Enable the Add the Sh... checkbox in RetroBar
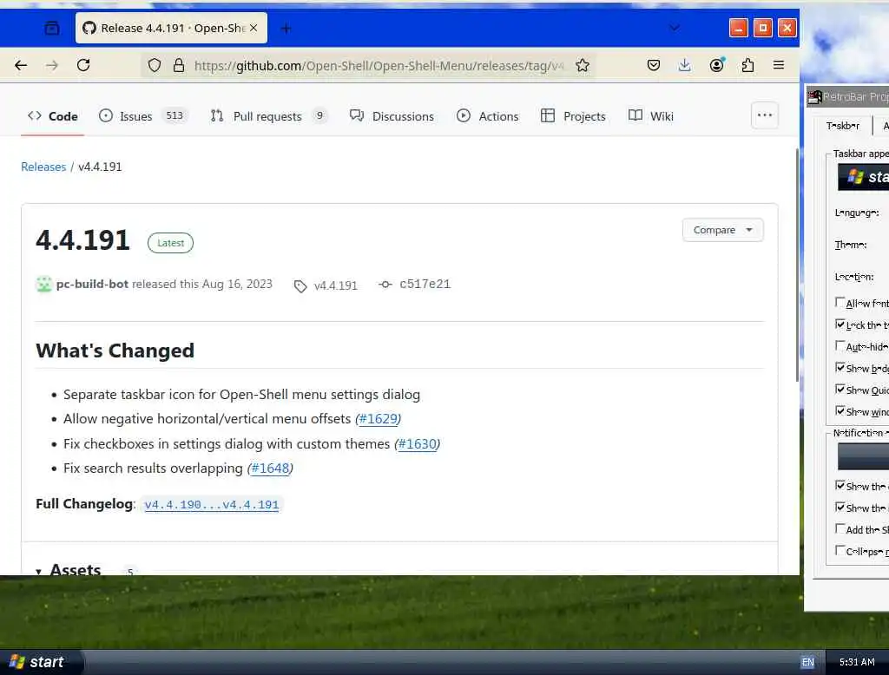The height and width of the screenshot is (675, 889). pos(840,528)
